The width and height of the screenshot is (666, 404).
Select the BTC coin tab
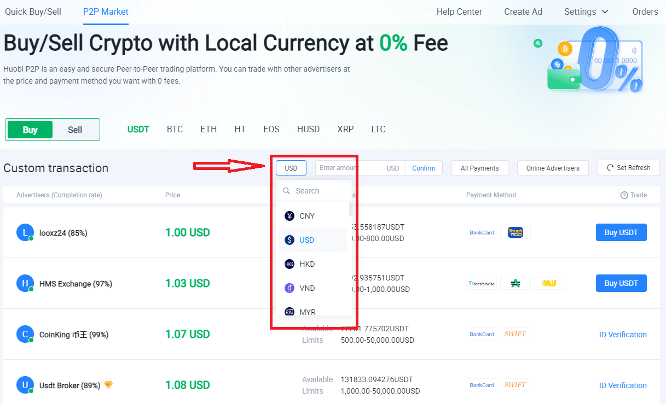(x=175, y=130)
